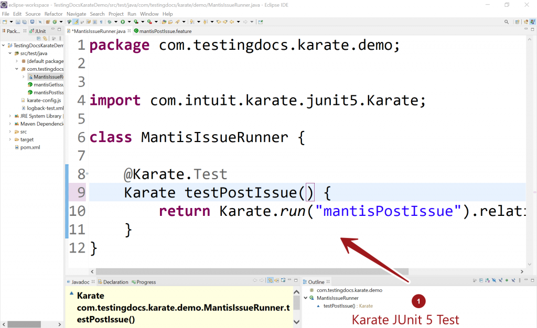The width and height of the screenshot is (537, 328).
Task: Click the Print icon on the toolbar
Action: (x=31, y=22)
